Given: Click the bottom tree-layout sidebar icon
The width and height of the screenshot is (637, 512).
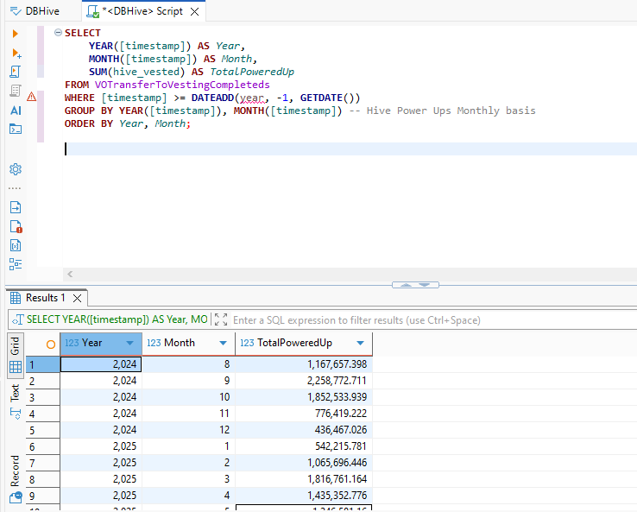Looking at the screenshot, I should [16, 264].
